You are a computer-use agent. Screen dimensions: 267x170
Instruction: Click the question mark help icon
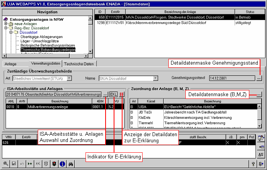click(46, 164)
